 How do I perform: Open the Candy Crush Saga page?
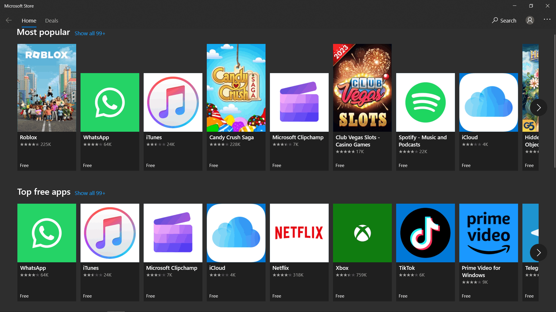click(236, 107)
